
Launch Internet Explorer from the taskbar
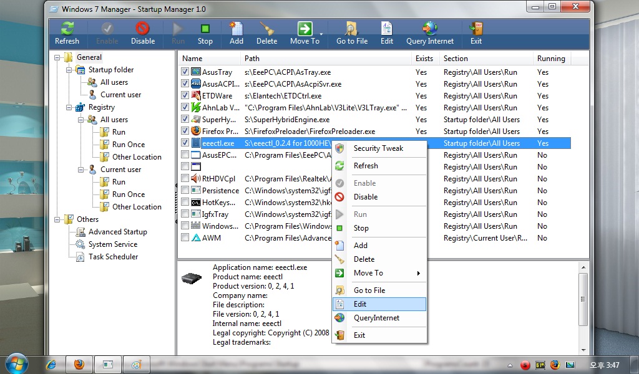tap(52, 365)
